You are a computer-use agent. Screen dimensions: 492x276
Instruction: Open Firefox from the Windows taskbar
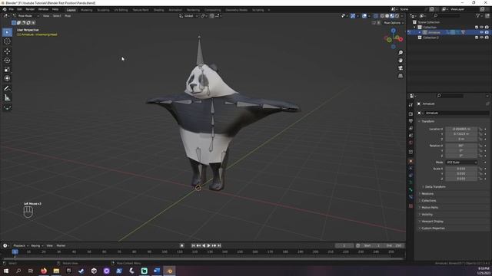pos(44,271)
